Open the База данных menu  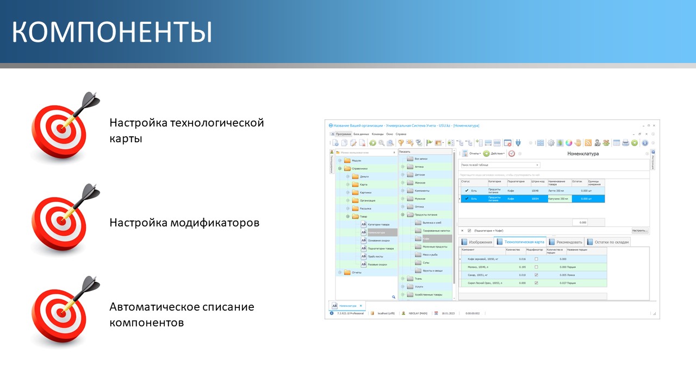361,134
